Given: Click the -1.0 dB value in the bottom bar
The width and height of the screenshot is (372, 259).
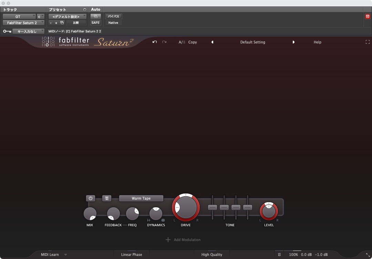Looking at the screenshot, I should 321,255.
